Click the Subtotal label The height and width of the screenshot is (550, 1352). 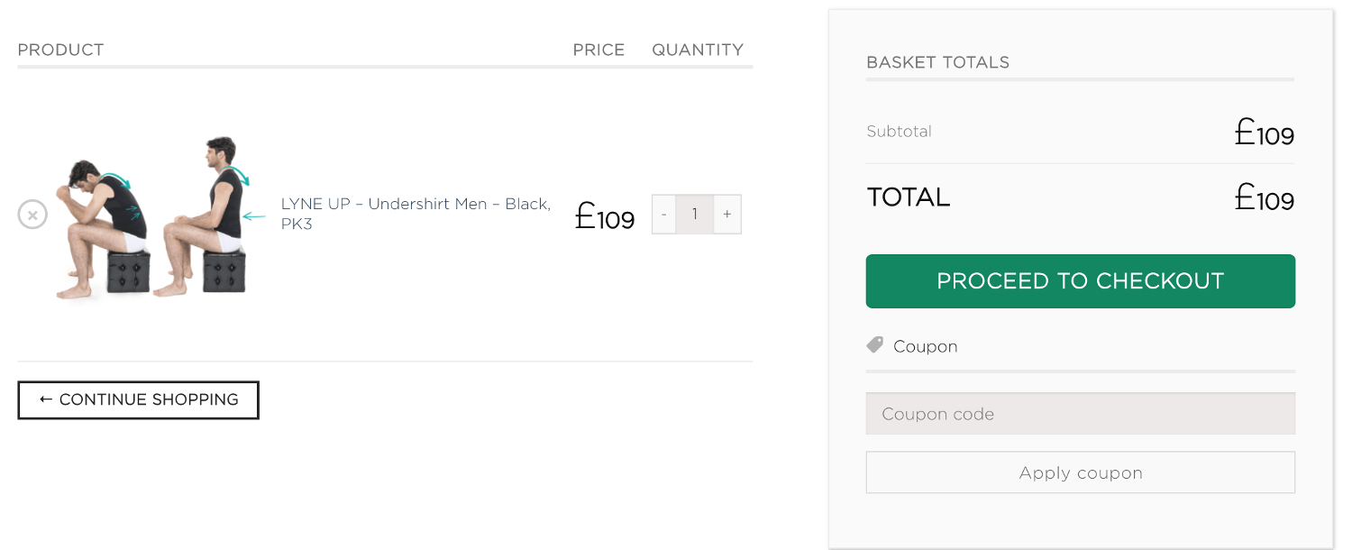[899, 131]
